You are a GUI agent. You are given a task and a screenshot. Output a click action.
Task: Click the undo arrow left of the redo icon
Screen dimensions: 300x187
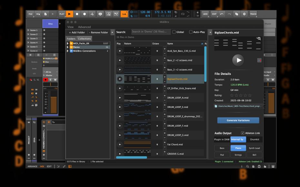point(222,14)
